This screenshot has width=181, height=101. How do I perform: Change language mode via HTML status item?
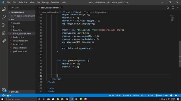click(x=150, y=95)
